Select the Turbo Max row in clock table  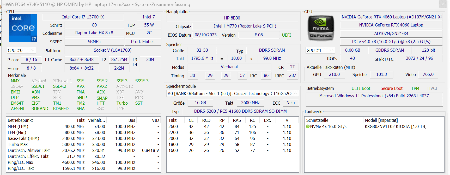click(83, 144)
